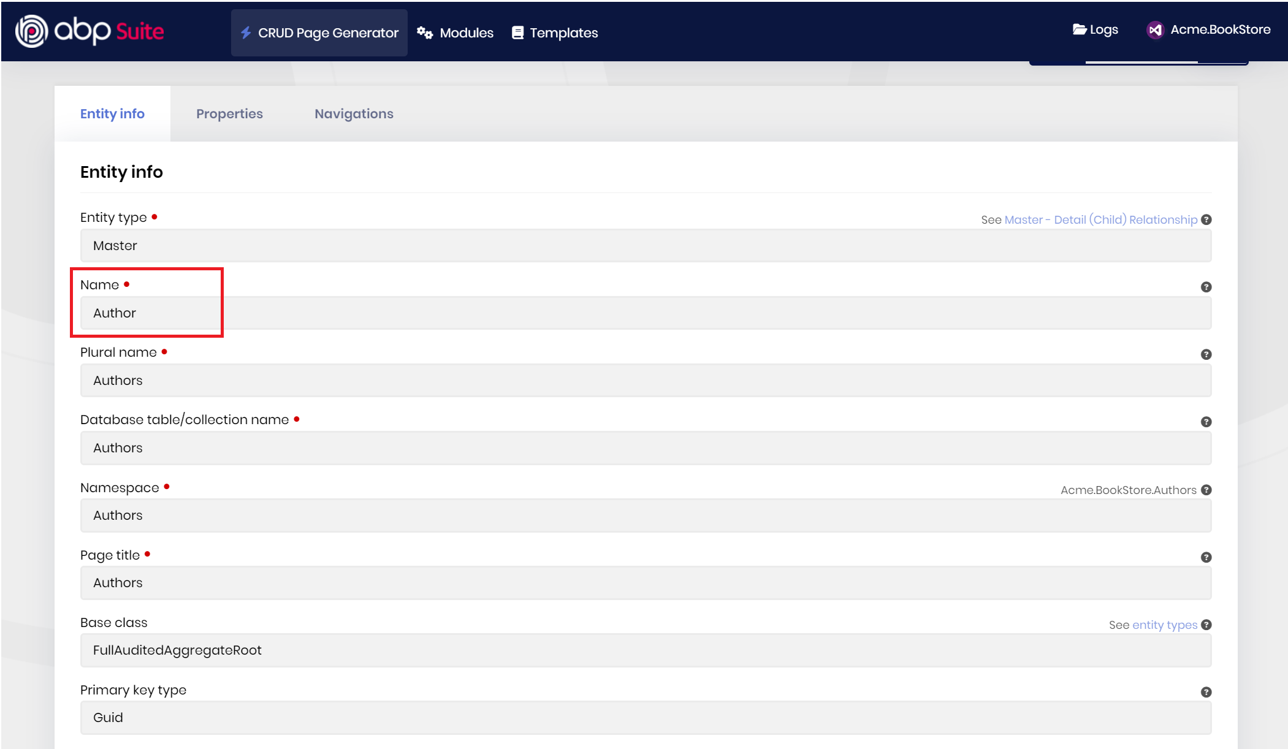Click help icon for Name field

pyautogui.click(x=1206, y=287)
